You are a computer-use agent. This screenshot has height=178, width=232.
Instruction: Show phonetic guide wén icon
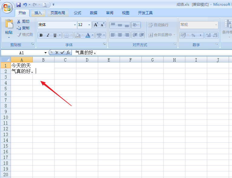click(x=99, y=35)
